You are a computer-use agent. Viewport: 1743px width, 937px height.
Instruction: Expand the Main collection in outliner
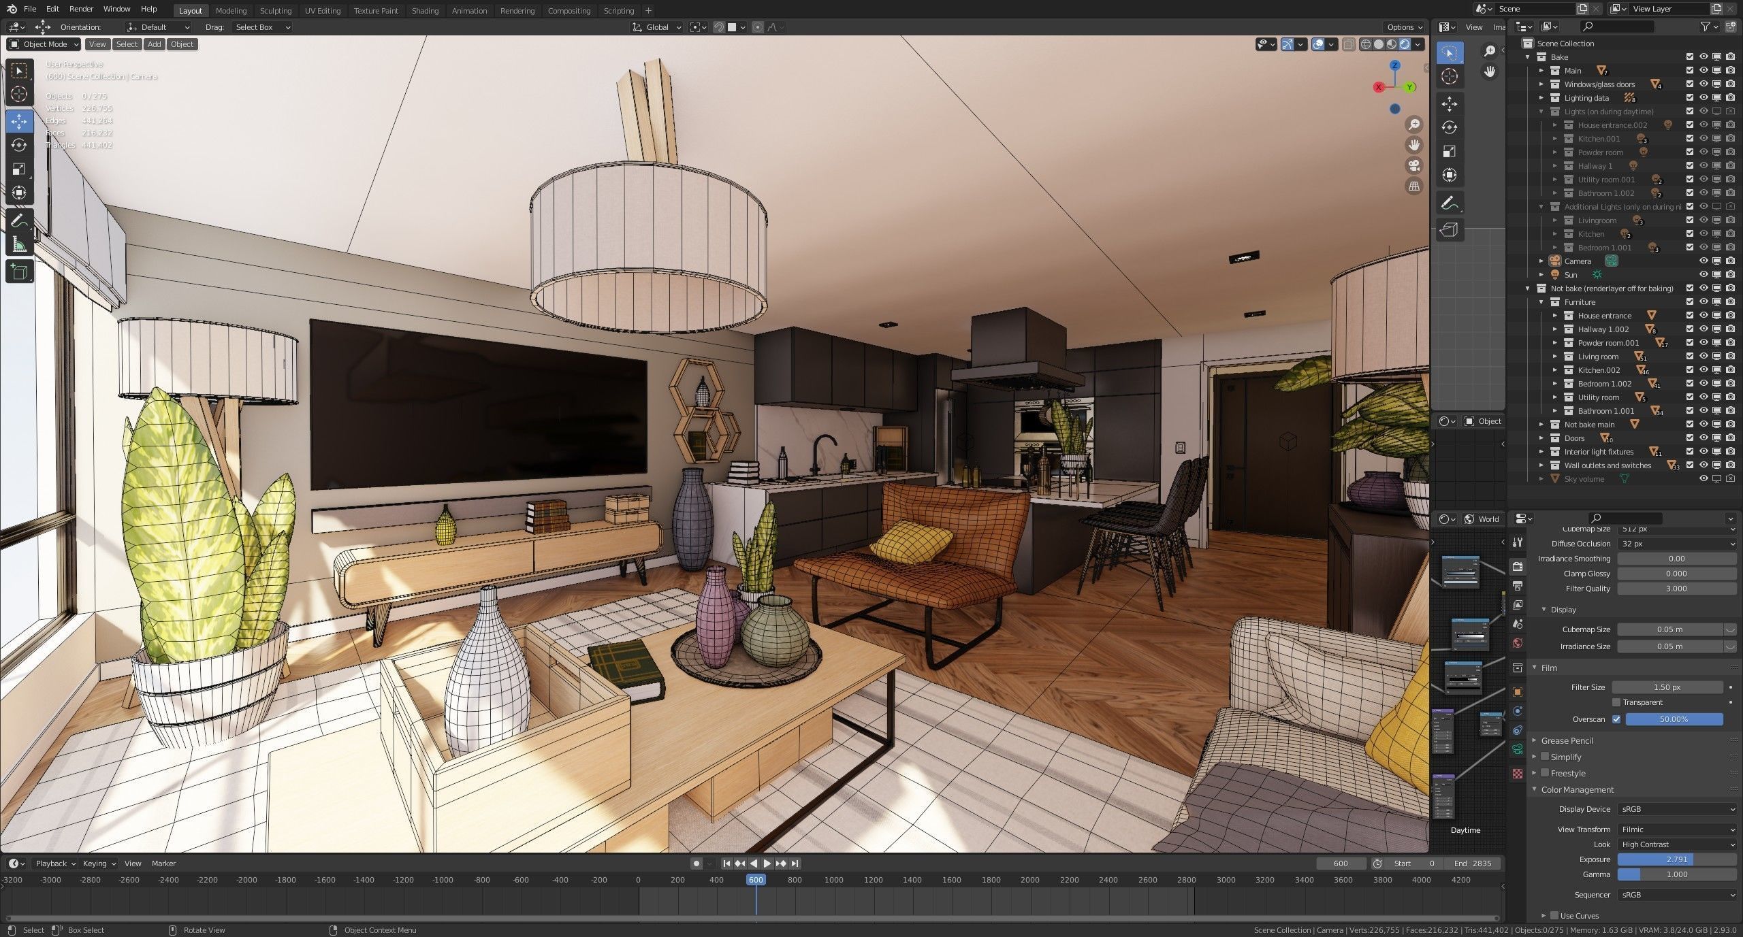point(1541,71)
